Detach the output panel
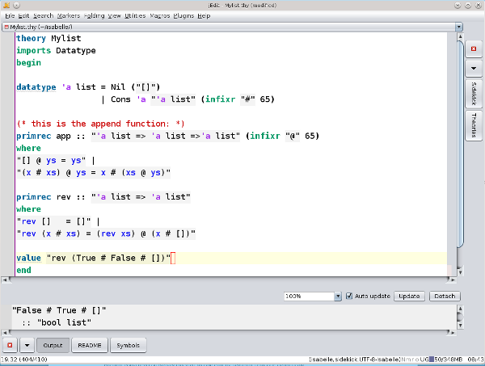 [x=445, y=297]
